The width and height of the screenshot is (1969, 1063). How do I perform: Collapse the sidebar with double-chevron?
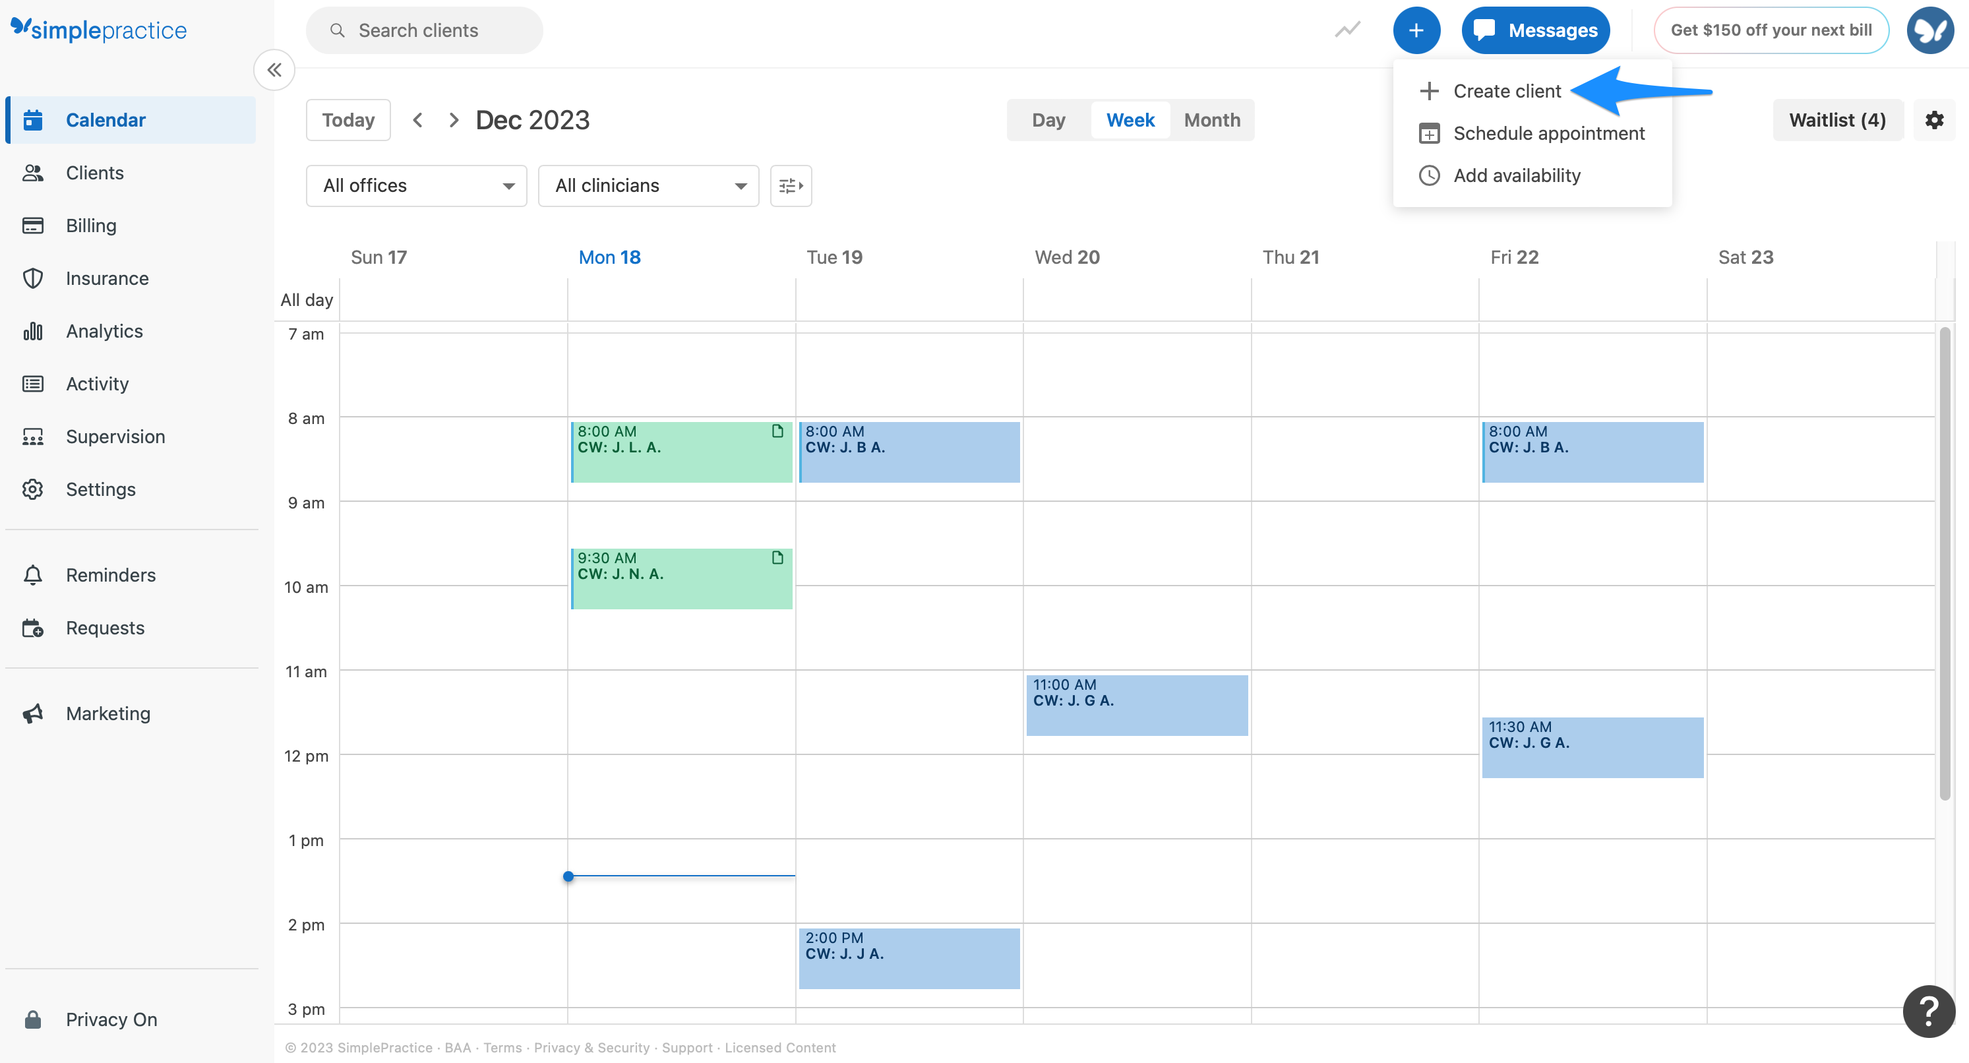274,71
